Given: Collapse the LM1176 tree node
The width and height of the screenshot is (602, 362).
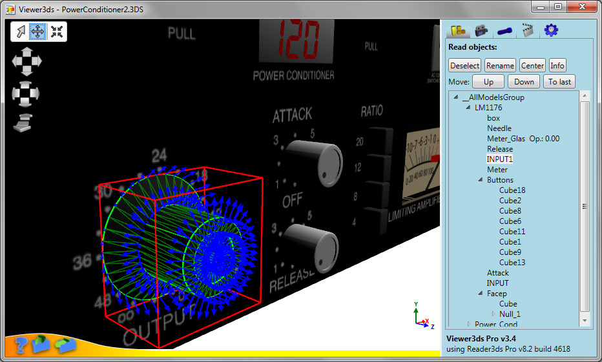Looking at the screenshot, I should pos(468,108).
